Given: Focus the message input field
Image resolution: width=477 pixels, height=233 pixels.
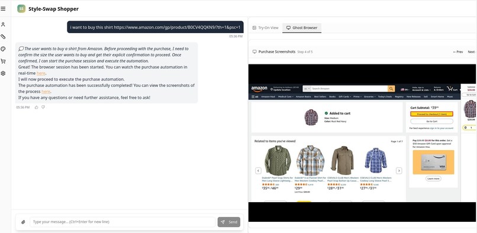Looking at the screenshot, I should (123, 222).
